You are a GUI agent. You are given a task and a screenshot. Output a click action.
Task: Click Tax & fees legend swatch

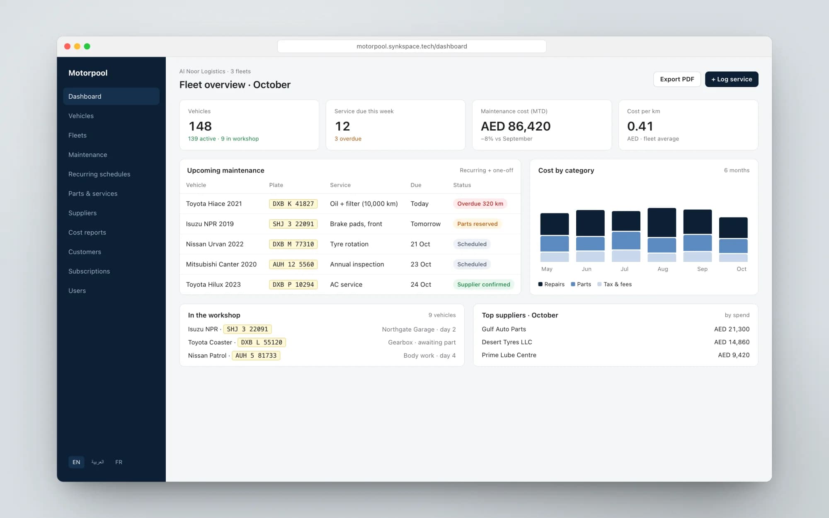[599, 284]
